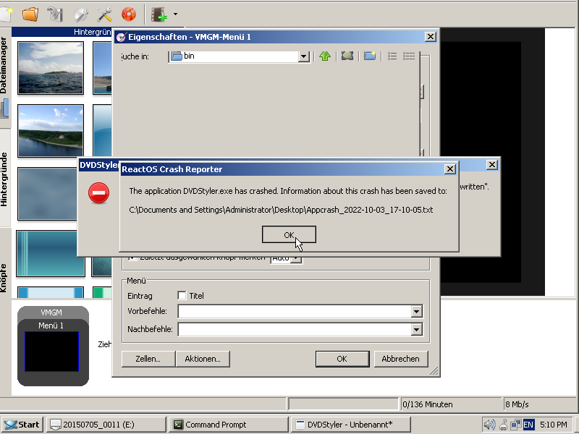Click the Zellen... button
This screenshot has height=434, width=579.
pyautogui.click(x=148, y=359)
